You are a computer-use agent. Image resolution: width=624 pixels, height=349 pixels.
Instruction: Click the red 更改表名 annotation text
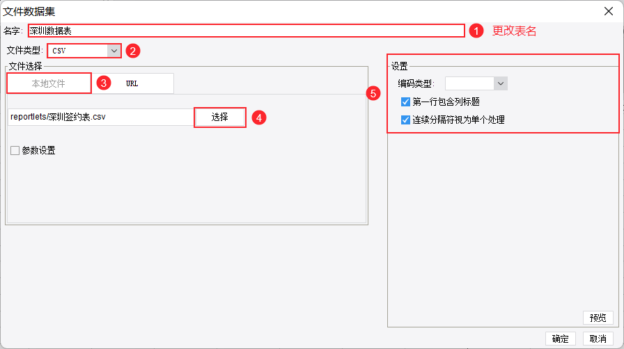514,31
